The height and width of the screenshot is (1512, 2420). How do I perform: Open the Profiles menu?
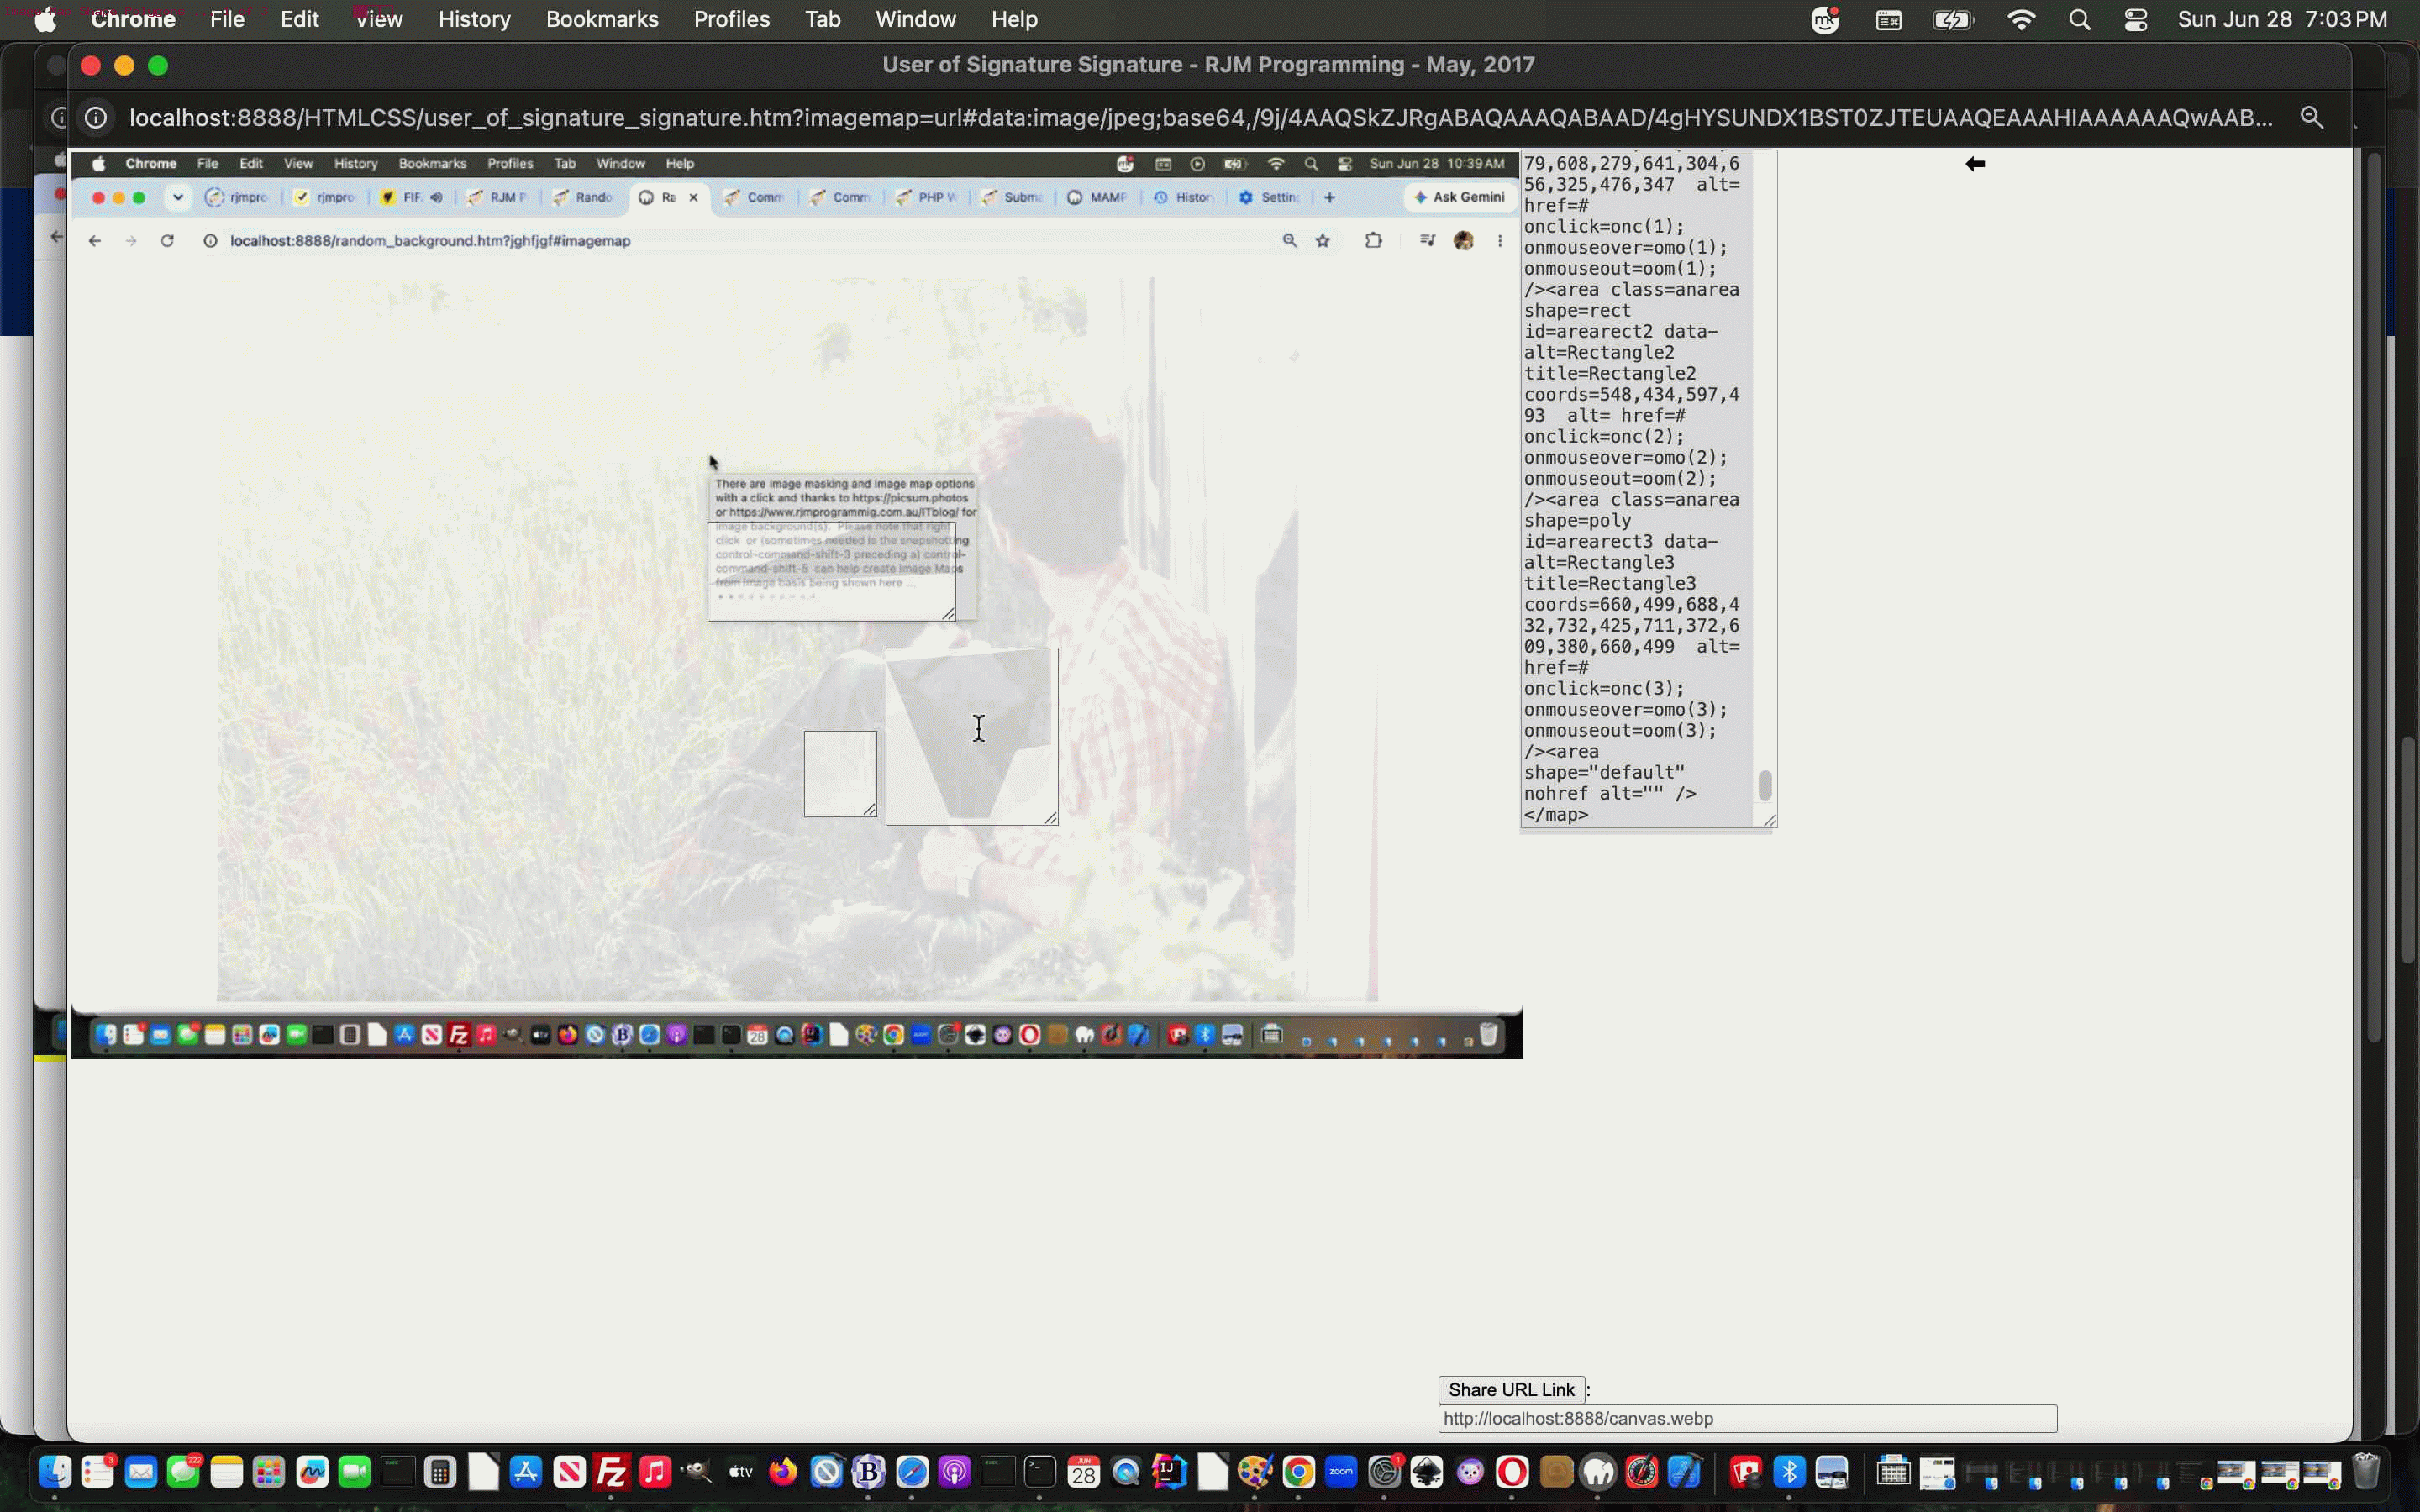coord(732,20)
